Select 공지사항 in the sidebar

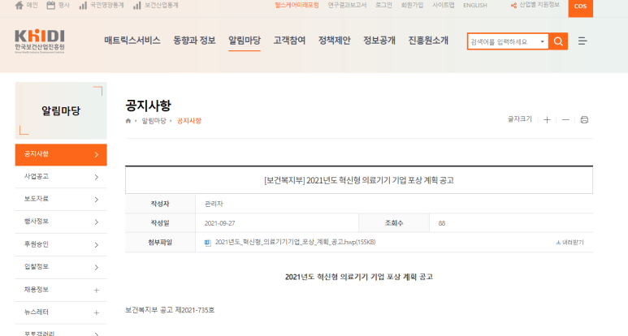[x=61, y=155]
